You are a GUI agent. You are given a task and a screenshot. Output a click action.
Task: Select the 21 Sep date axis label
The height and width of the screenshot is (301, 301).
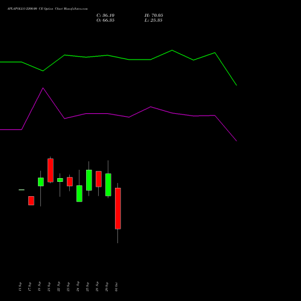[49, 287]
